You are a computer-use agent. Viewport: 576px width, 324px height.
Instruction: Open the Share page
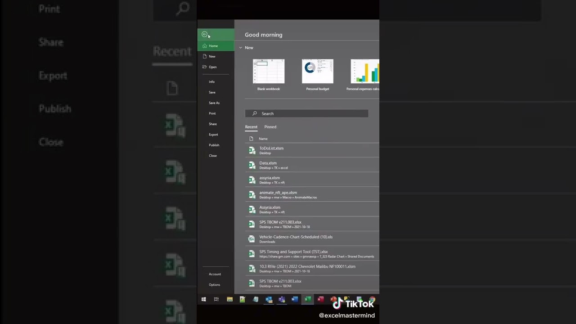(213, 124)
